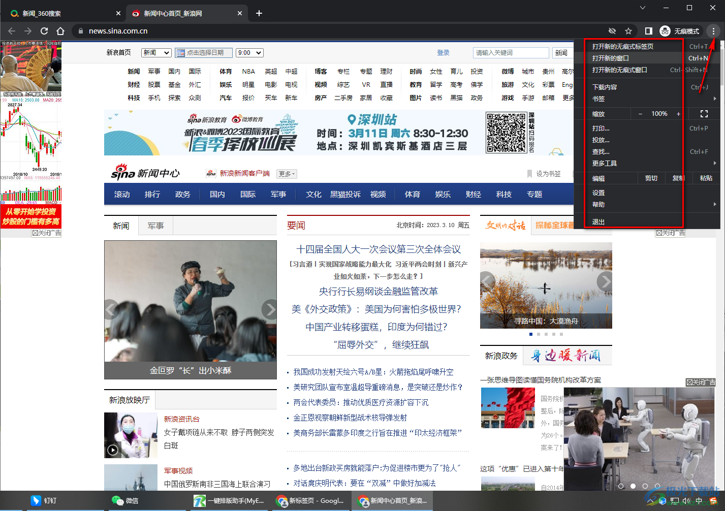Open WeChat 微信 from the taskbar
The width and height of the screenshot is (725, 511).
pyautogui.click(x=125, y=500)
